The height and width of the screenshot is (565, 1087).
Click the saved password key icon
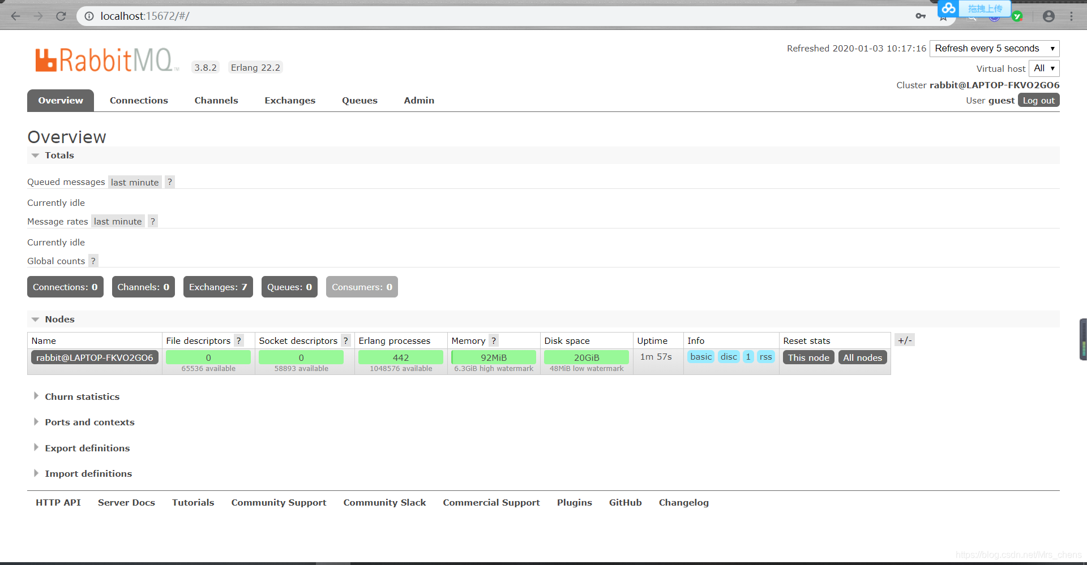[921, 16]
